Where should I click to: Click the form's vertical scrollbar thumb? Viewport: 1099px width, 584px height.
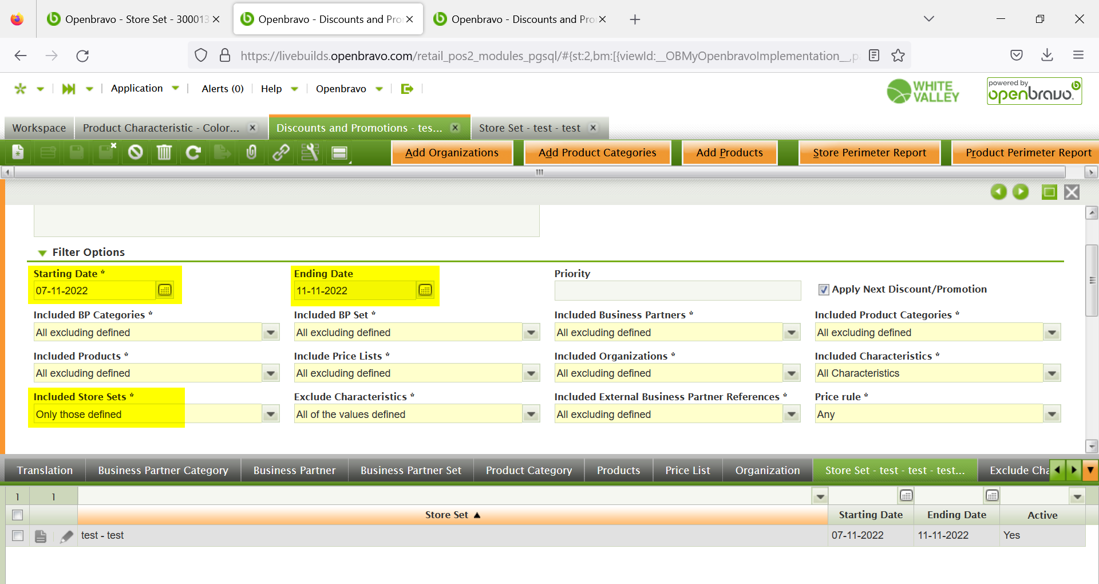point(1092,280)
